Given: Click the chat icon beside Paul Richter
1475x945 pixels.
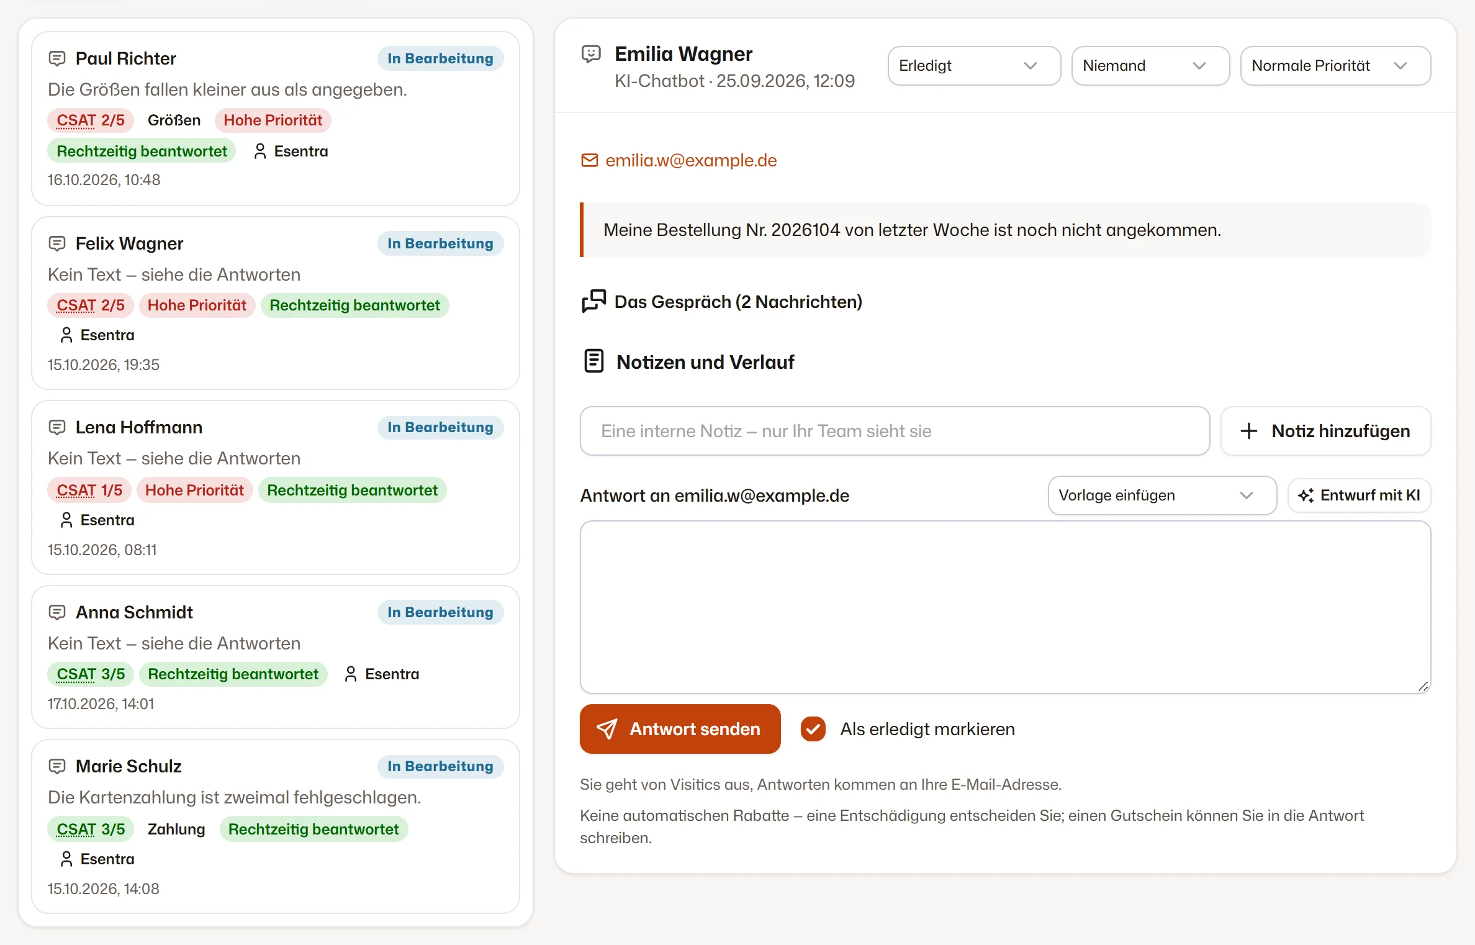Looking at the screenshot, I should pyautogui.click(x=57, y=59).
